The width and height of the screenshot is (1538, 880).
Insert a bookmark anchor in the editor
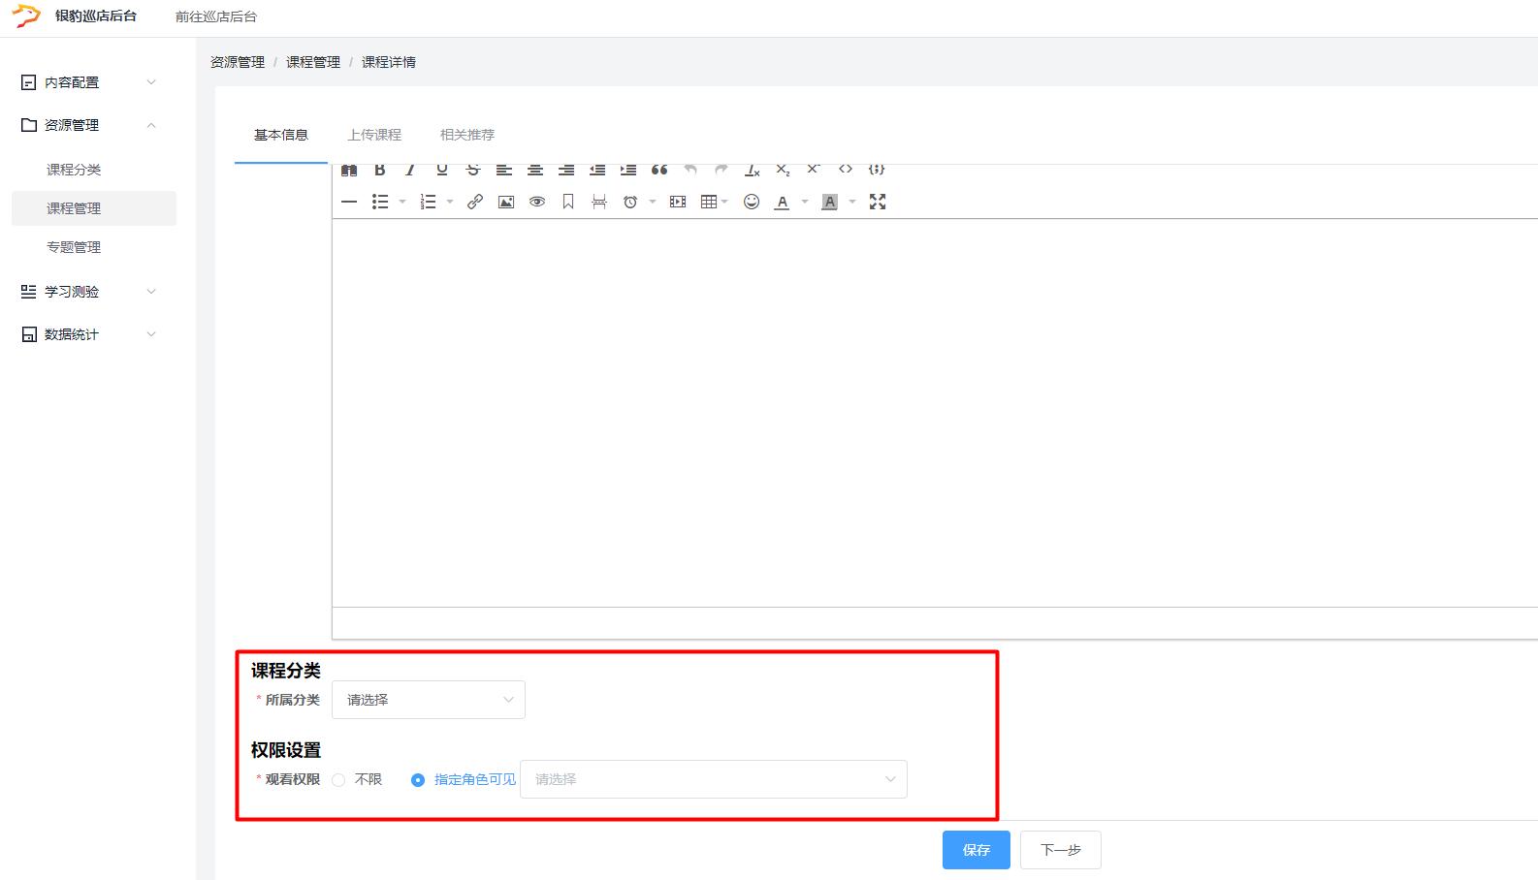coord(568,202)
